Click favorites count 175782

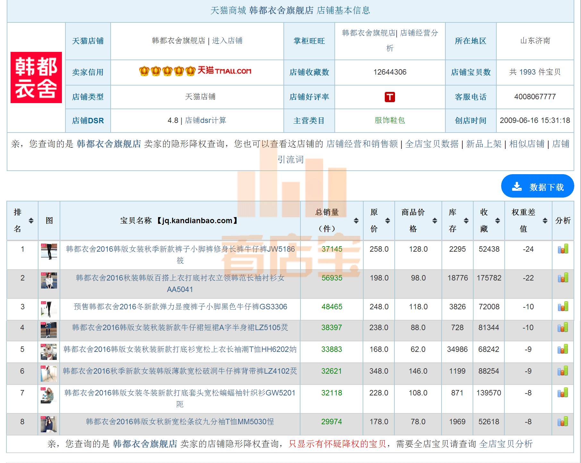click(489, 278)
